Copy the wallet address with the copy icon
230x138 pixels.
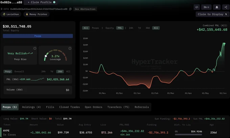(70, 9)
